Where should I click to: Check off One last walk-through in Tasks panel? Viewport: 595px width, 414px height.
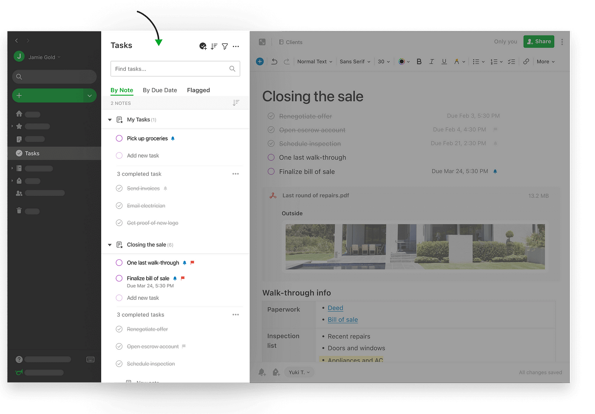pyautogui.click(x=119, y=263)
